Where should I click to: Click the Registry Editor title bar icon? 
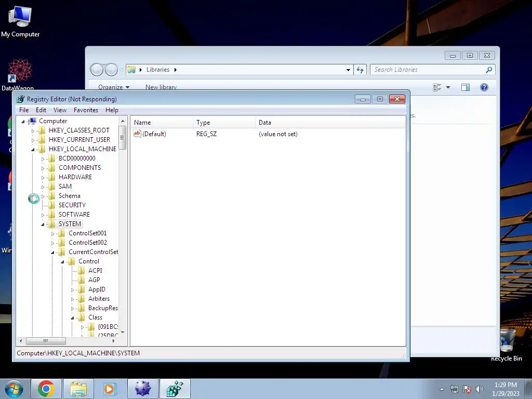click(x=20, y=99)
